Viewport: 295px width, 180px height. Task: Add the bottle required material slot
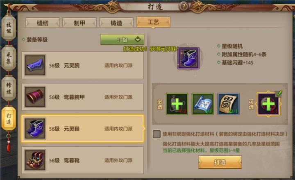point(177,104)
